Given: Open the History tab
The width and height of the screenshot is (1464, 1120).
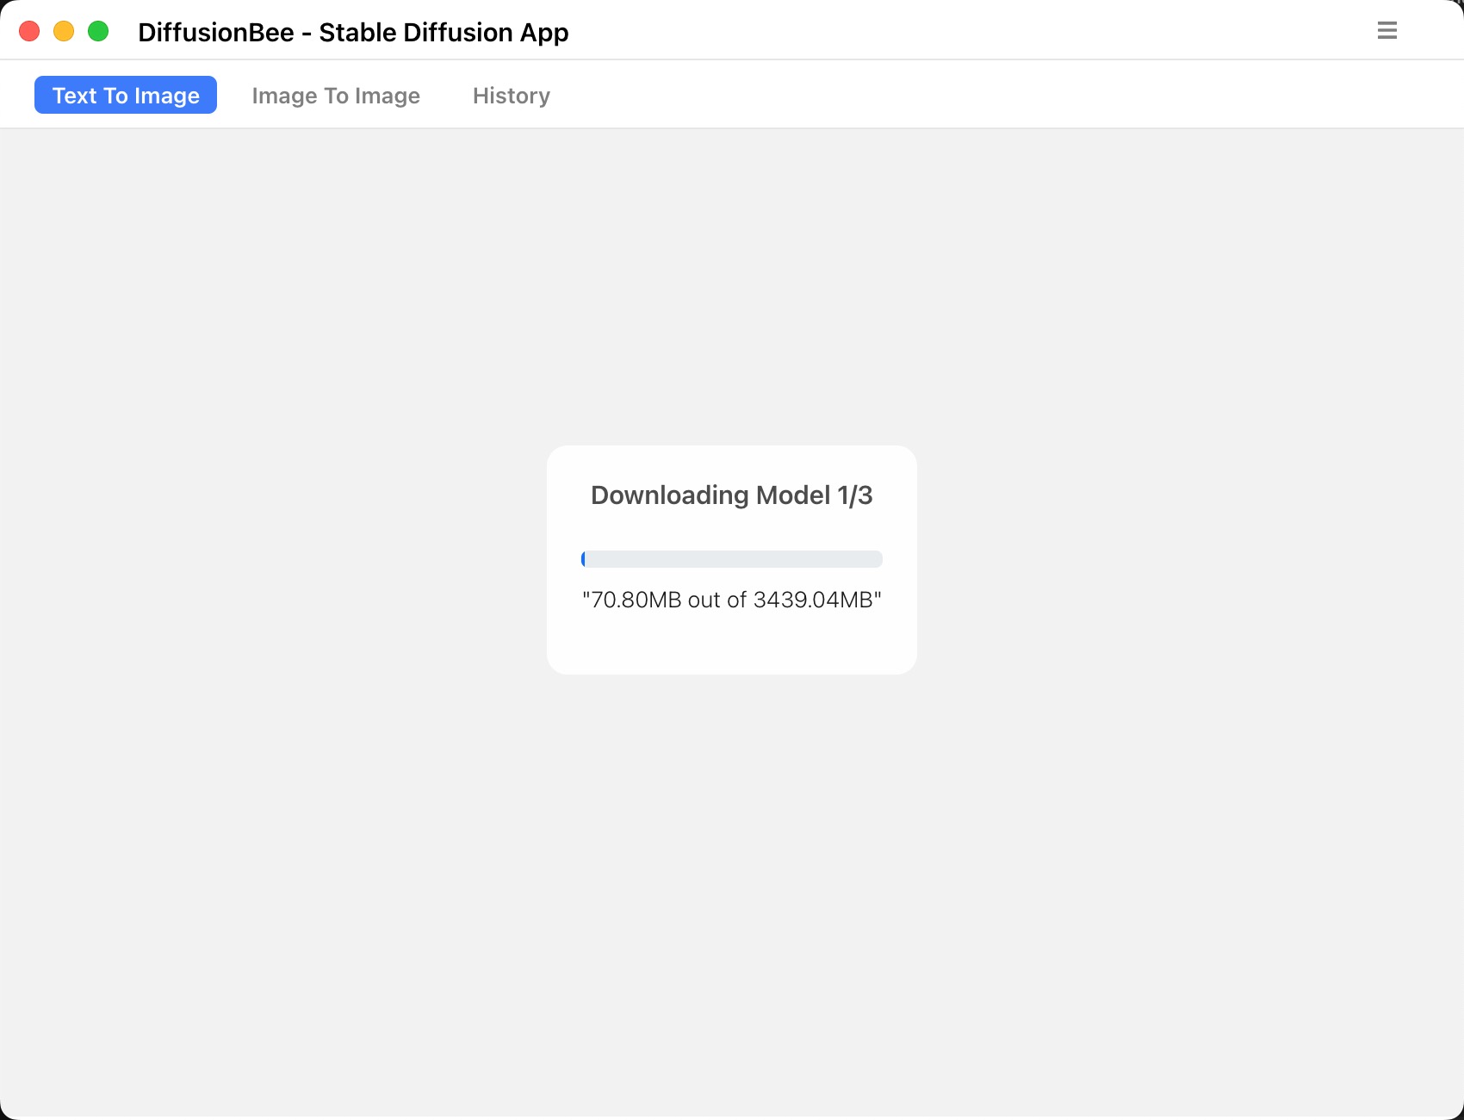Looking at the screenshot, I should point(512,95).
